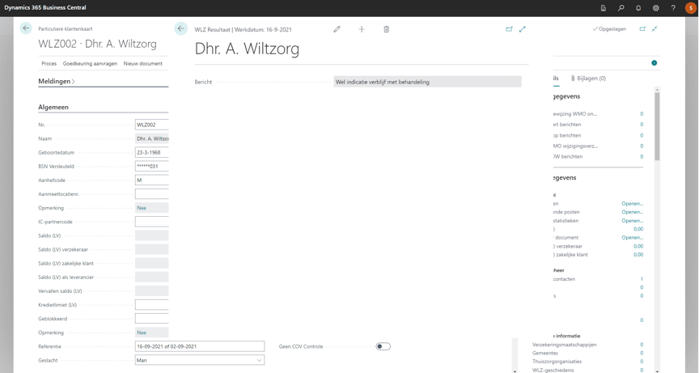
Task: Open the notifications bell
Action: pos(638,7)
